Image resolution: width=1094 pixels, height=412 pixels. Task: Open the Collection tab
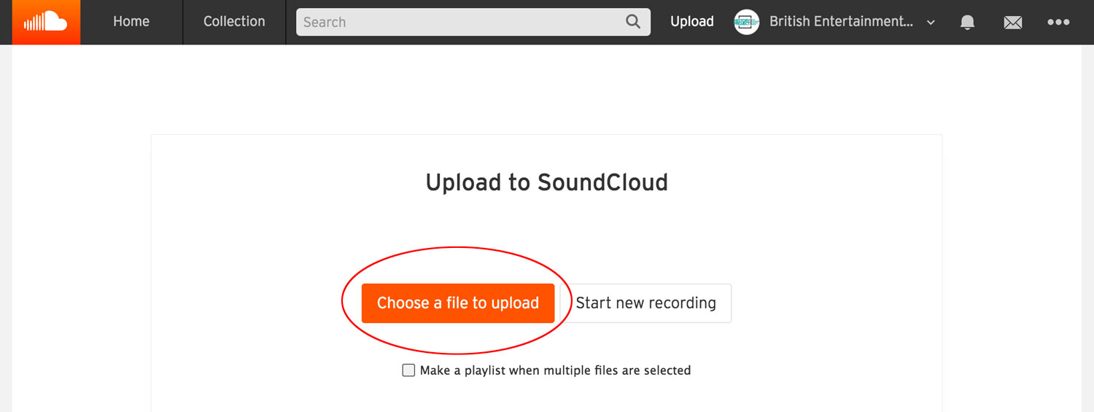tap(234, 22)
